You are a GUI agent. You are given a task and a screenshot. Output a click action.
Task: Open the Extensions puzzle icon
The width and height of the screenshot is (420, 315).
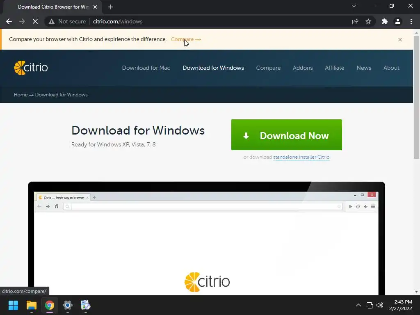tap(385, 21)
